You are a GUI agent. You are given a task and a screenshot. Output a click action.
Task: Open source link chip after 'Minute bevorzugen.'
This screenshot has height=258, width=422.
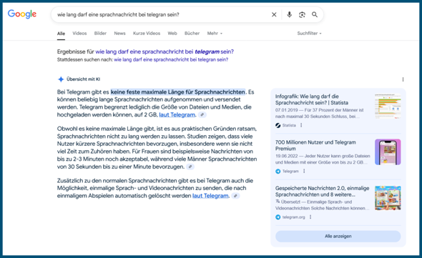(x=190, y=167)
